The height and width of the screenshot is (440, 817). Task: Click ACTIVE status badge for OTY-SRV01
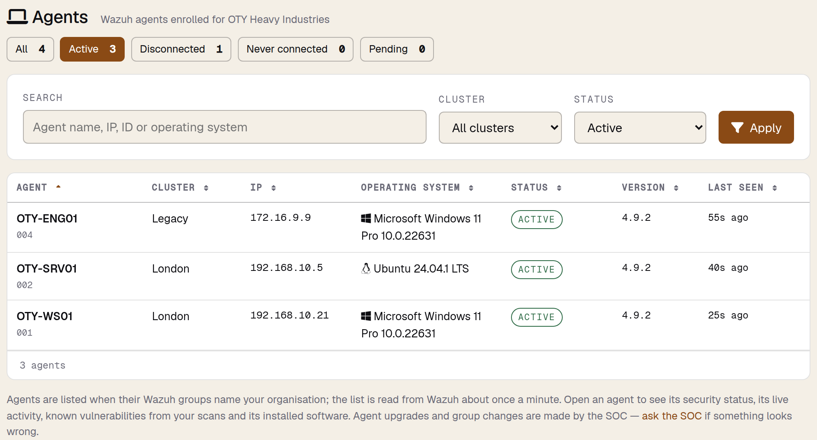tap(536, 269)
